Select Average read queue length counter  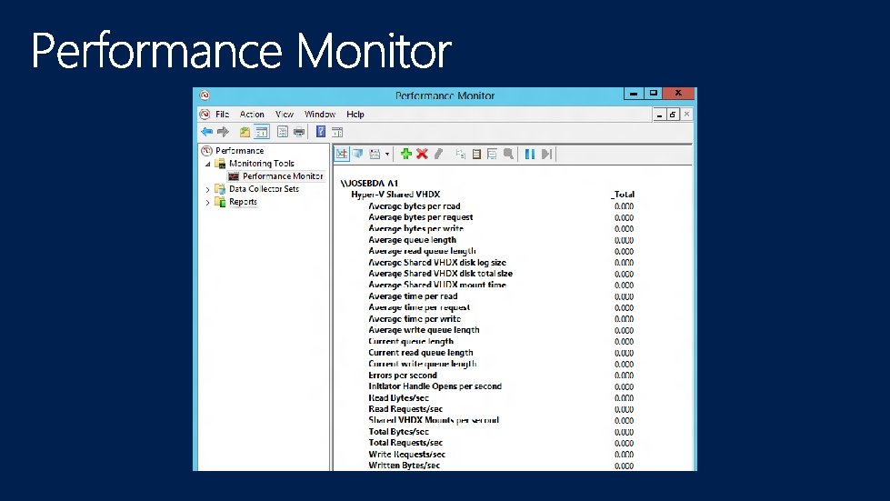423,251
